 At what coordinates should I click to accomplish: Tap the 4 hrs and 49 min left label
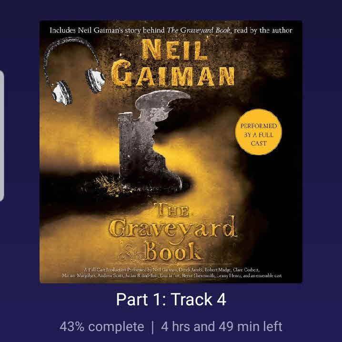(221, 326)
